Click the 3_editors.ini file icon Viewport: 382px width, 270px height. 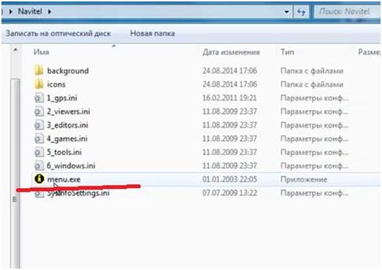(39, 125)
